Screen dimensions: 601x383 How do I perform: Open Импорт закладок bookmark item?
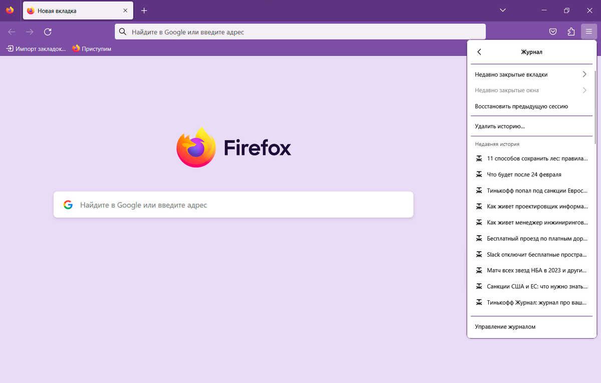pyautogui.click(x=36, y=49)
